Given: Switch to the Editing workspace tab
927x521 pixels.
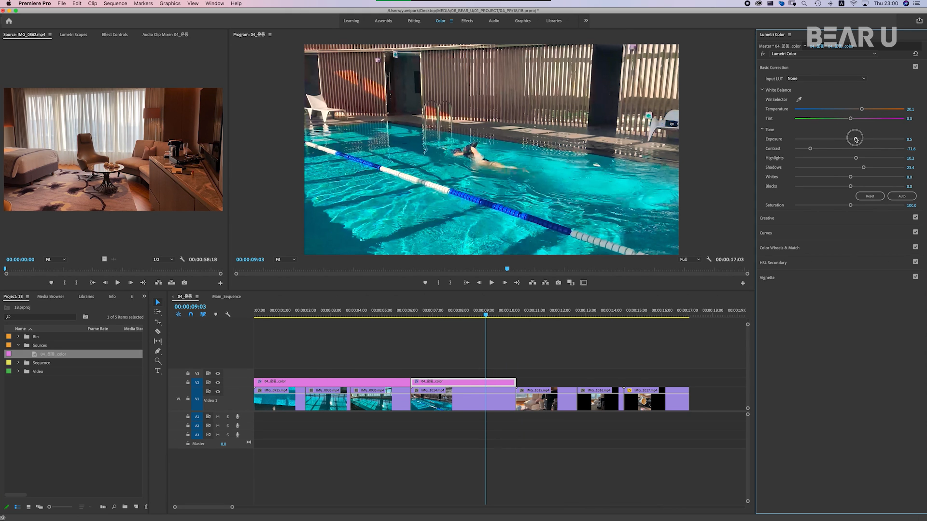Looking at the screenshot, I should (x=414, y=21).
